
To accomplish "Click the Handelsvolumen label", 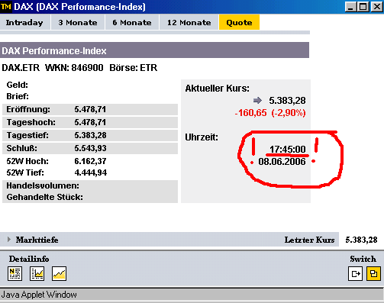I will click(x=43, y=185).
